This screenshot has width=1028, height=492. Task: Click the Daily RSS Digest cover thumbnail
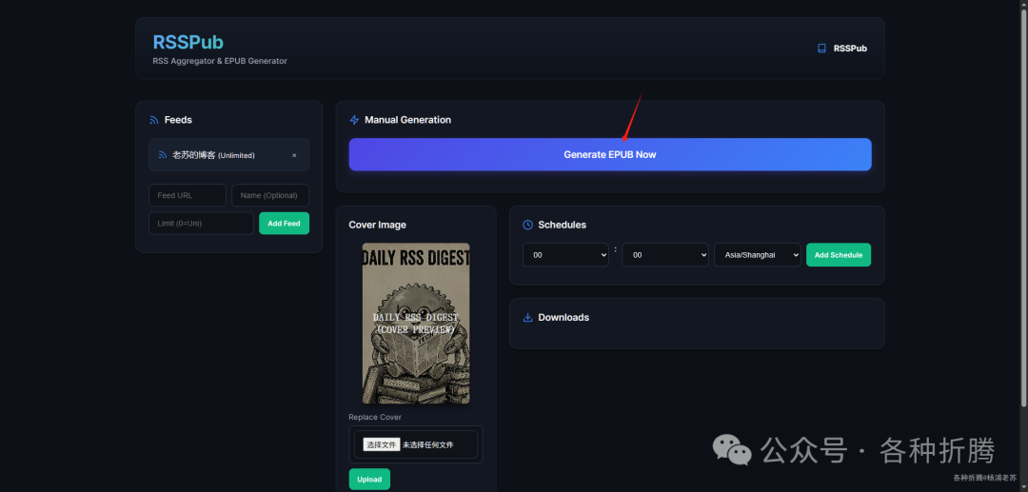tap(416, 323)
